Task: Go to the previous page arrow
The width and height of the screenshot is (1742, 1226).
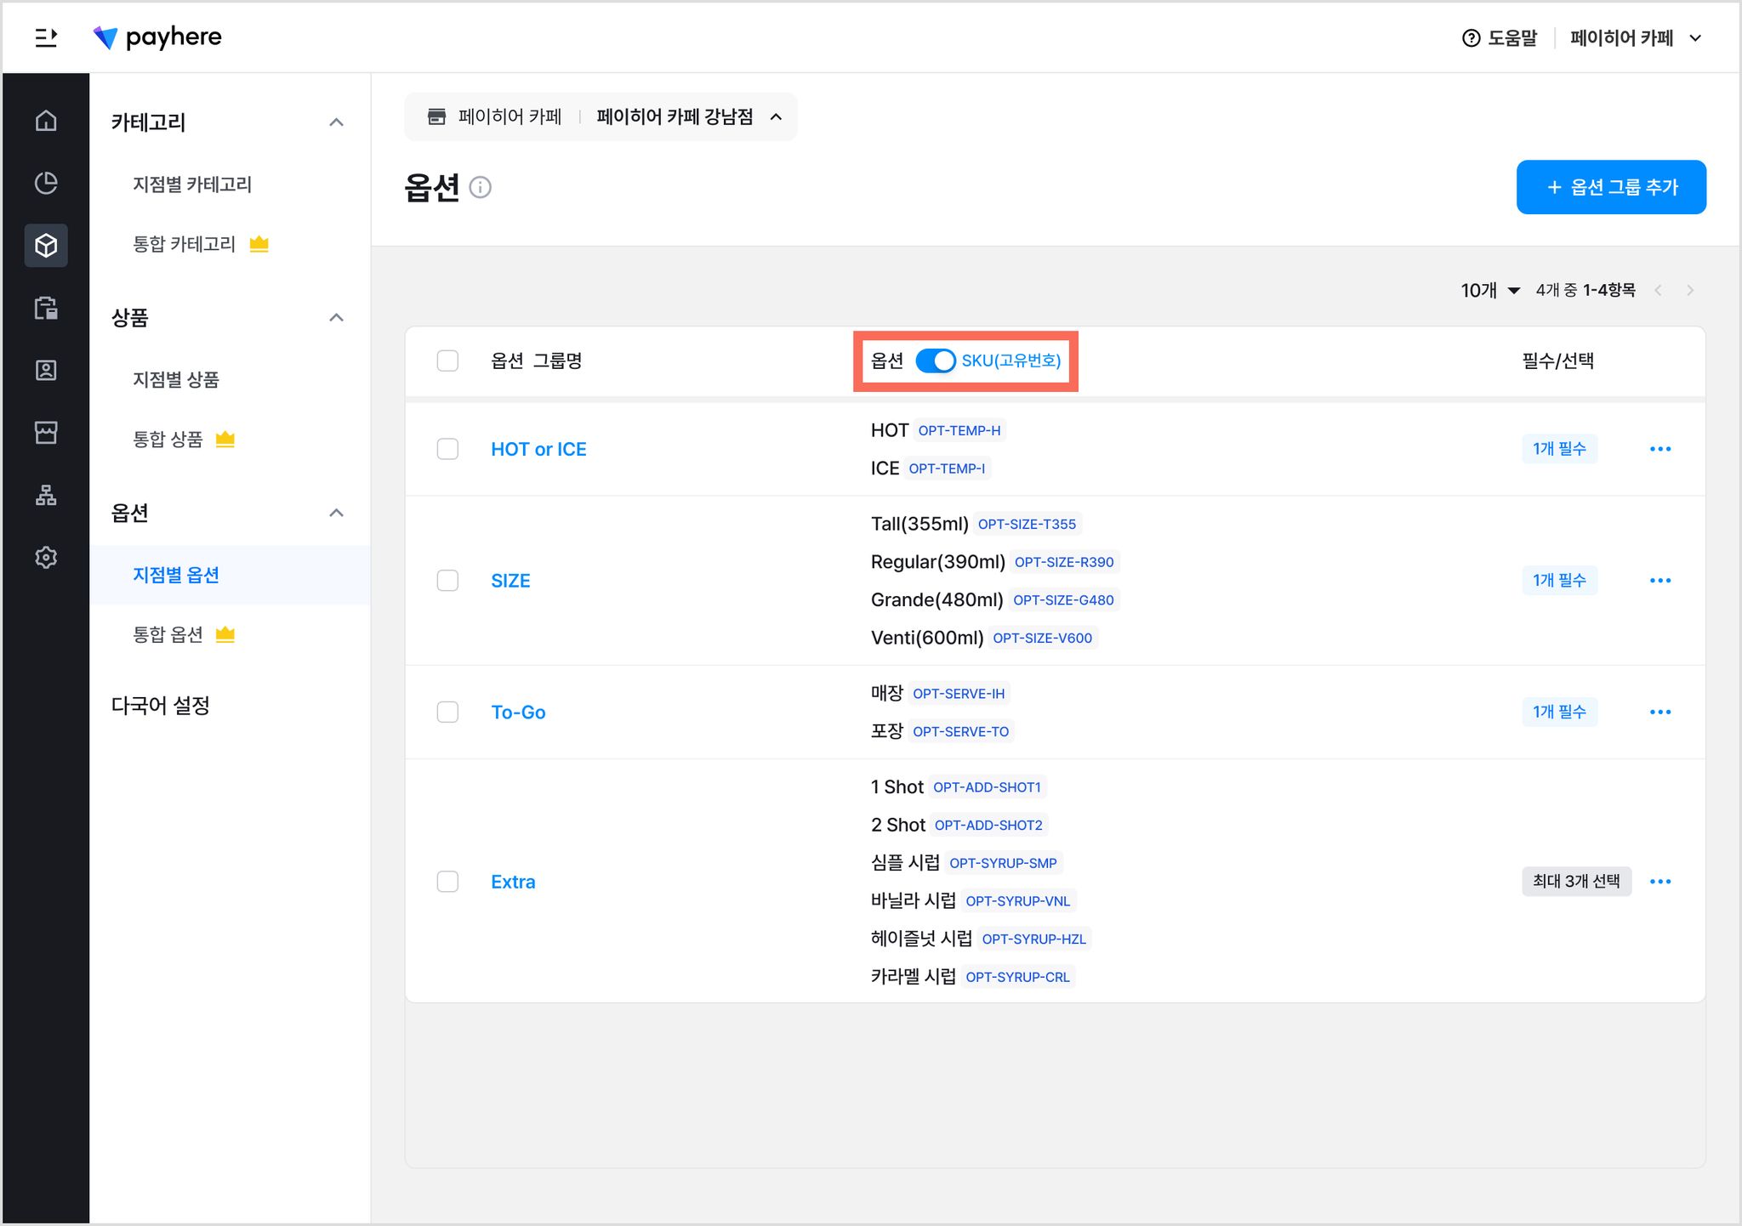Action: click(1658, 291)
